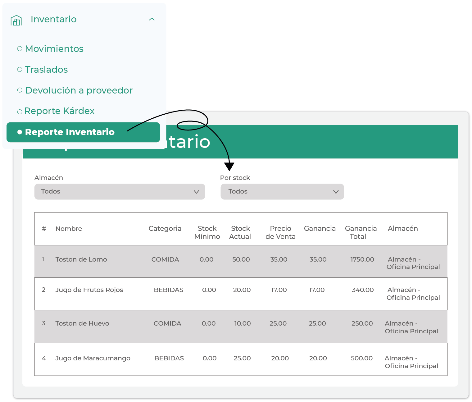Click the Devolución a proveedor circle bullet
Viewport: 472px width, 402px height.
coord(20,90)
